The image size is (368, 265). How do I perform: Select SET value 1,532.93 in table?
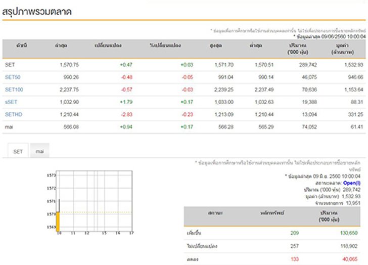354,65
